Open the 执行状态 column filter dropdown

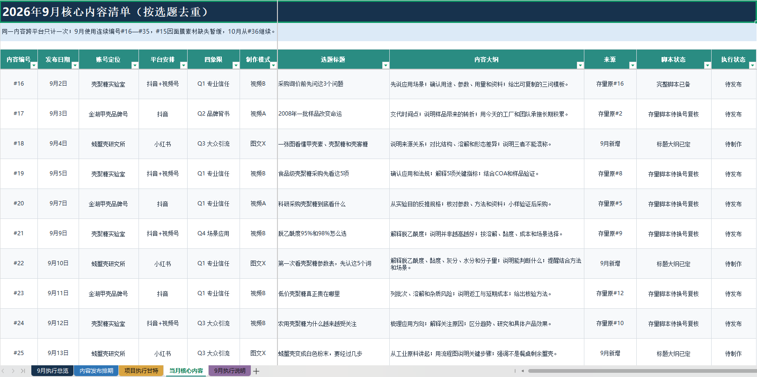tap(752, 65)
